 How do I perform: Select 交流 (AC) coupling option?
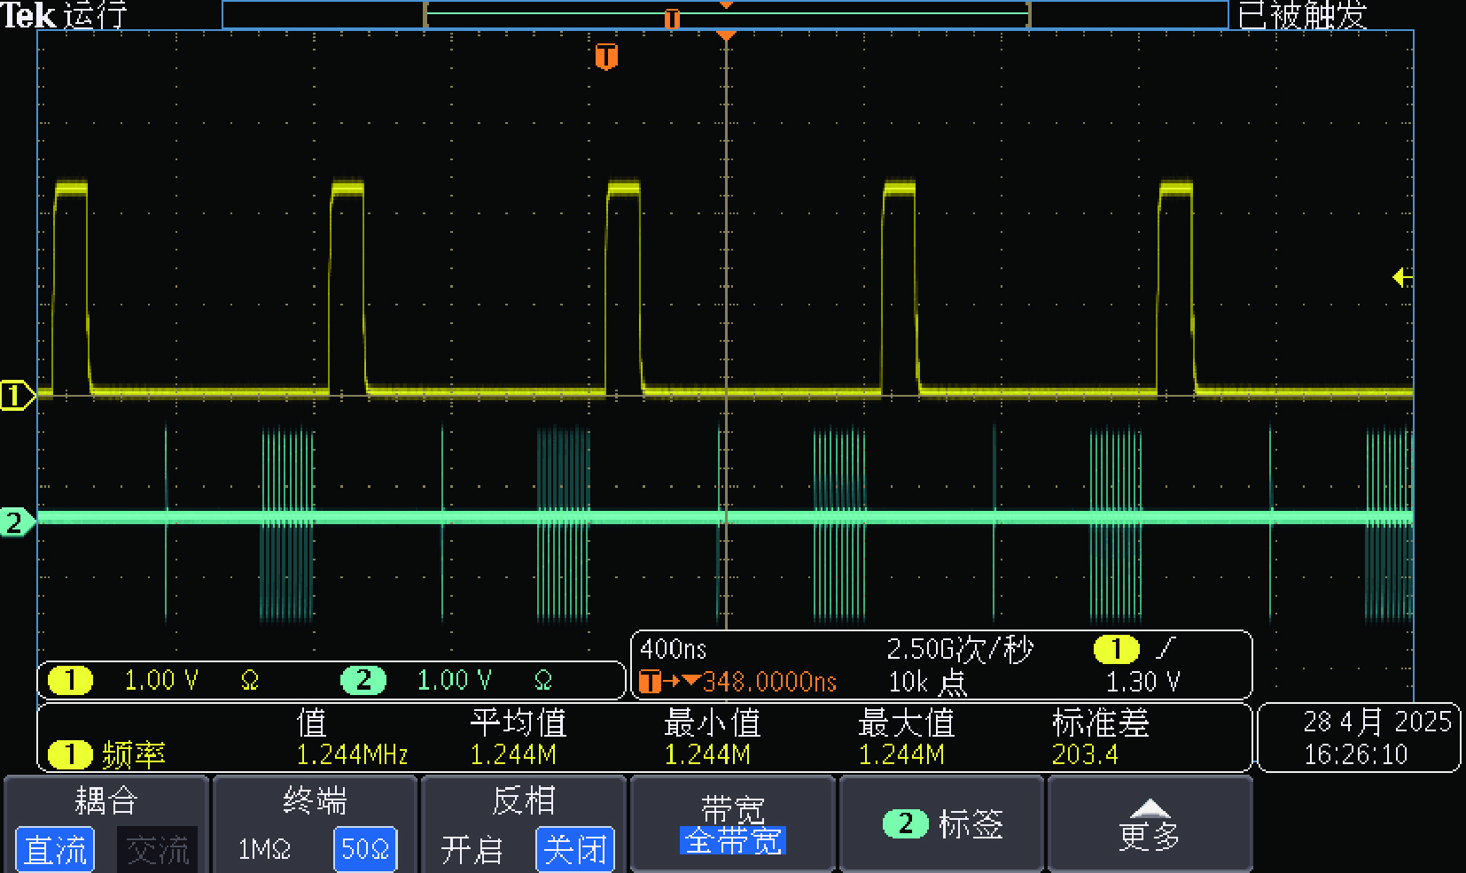point(157,850)
